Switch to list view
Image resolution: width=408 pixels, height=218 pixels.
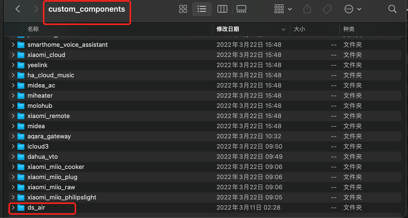pyautogui.click(x=202, y=9)
